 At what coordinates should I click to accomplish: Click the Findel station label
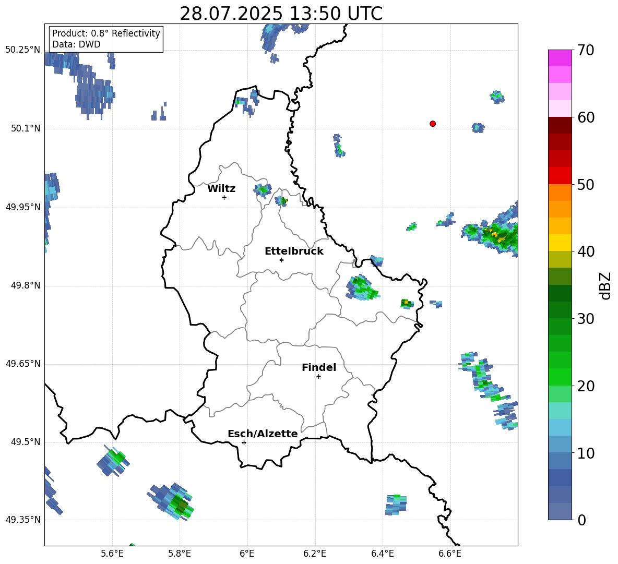pos(319,367)
